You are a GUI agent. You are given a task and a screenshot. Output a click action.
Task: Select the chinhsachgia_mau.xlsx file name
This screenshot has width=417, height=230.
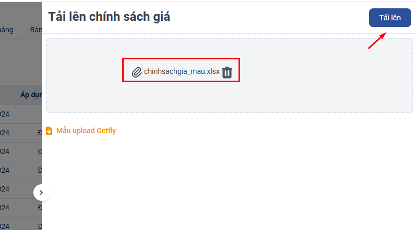click(182, 72)
